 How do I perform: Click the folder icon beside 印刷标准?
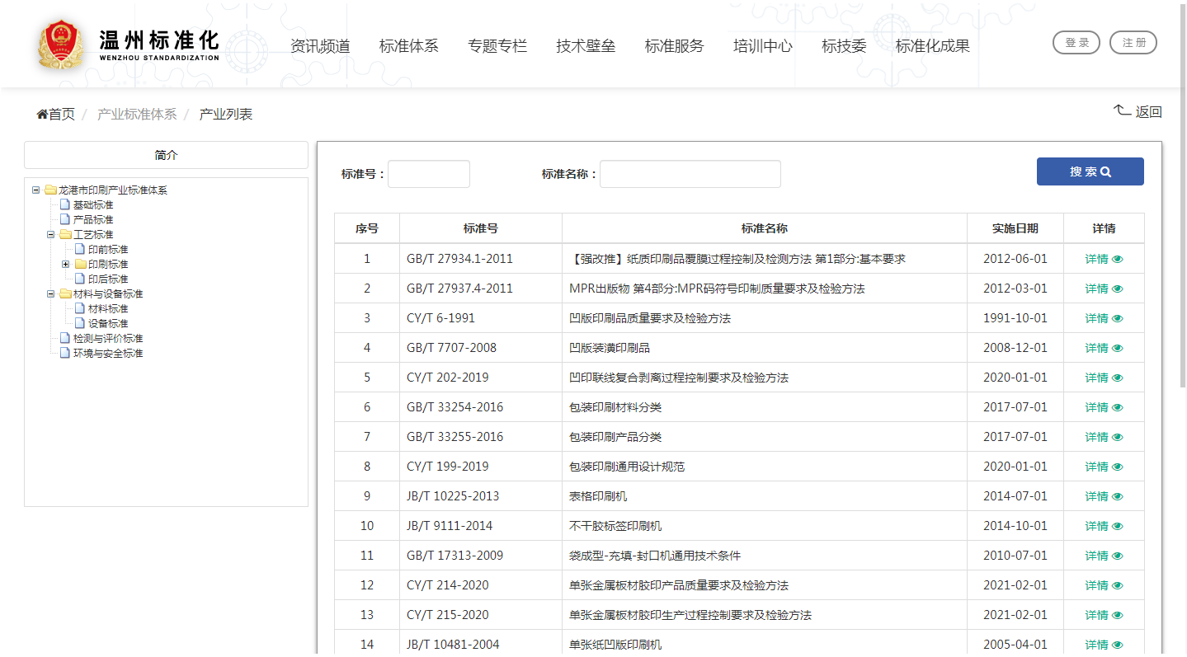(80, 265)
